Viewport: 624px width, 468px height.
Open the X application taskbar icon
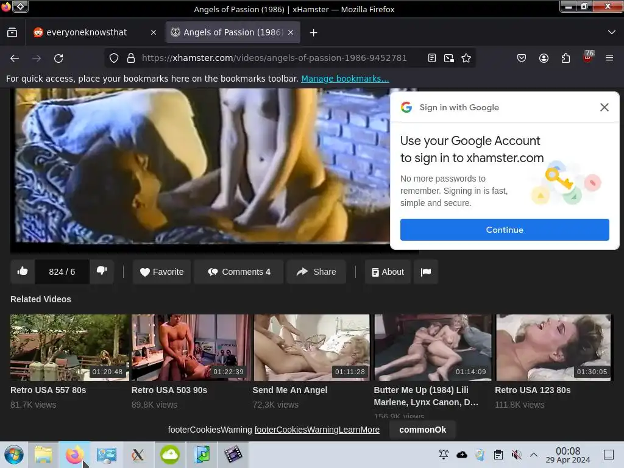(x=138, y=455)
